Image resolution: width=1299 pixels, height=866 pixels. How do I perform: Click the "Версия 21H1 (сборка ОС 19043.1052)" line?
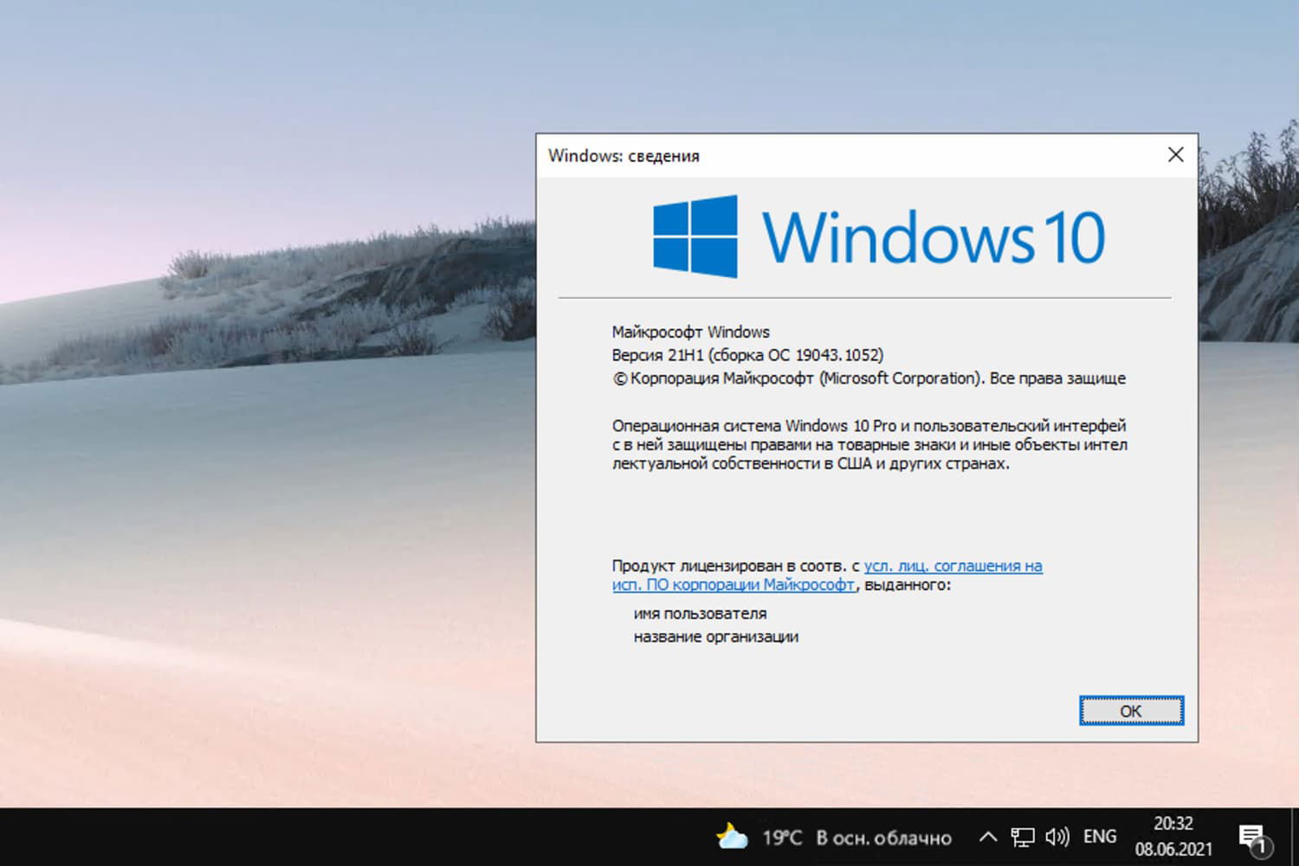coord(747,355)
